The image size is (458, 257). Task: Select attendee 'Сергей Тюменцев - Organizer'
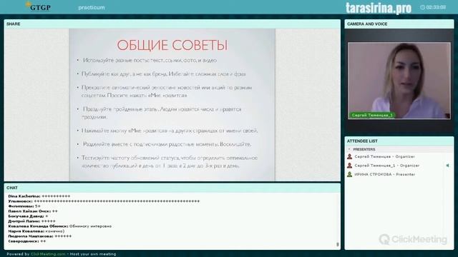pos(384,156)
